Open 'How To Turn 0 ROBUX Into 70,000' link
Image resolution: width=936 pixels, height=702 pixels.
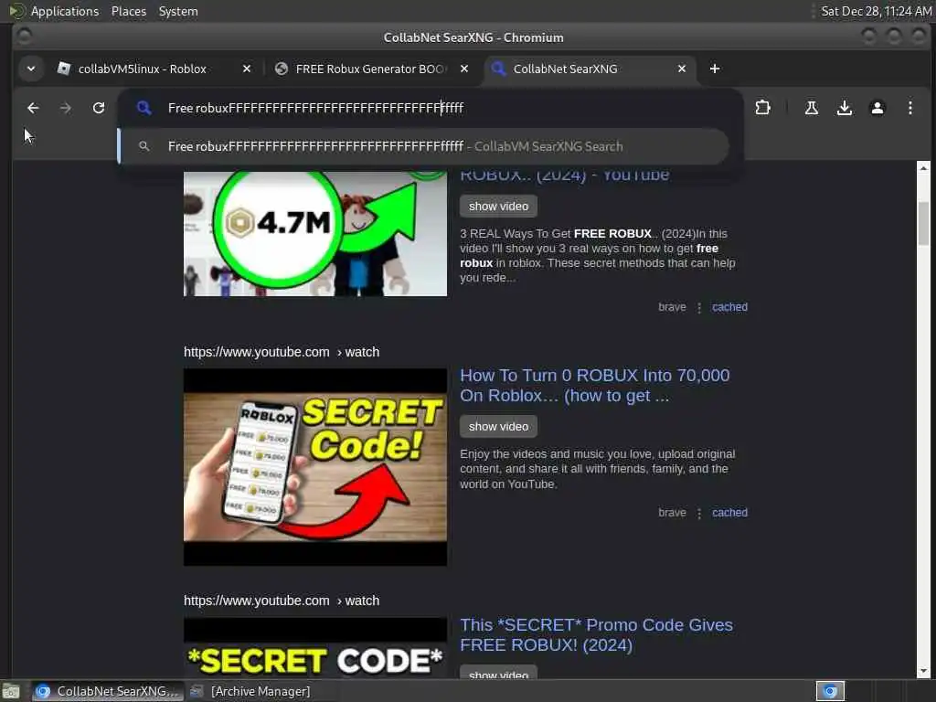tap(594, 386)
